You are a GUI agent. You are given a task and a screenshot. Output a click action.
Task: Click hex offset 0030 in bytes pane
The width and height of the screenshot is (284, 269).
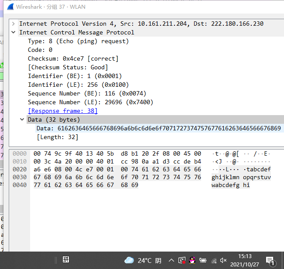(20, 177)
